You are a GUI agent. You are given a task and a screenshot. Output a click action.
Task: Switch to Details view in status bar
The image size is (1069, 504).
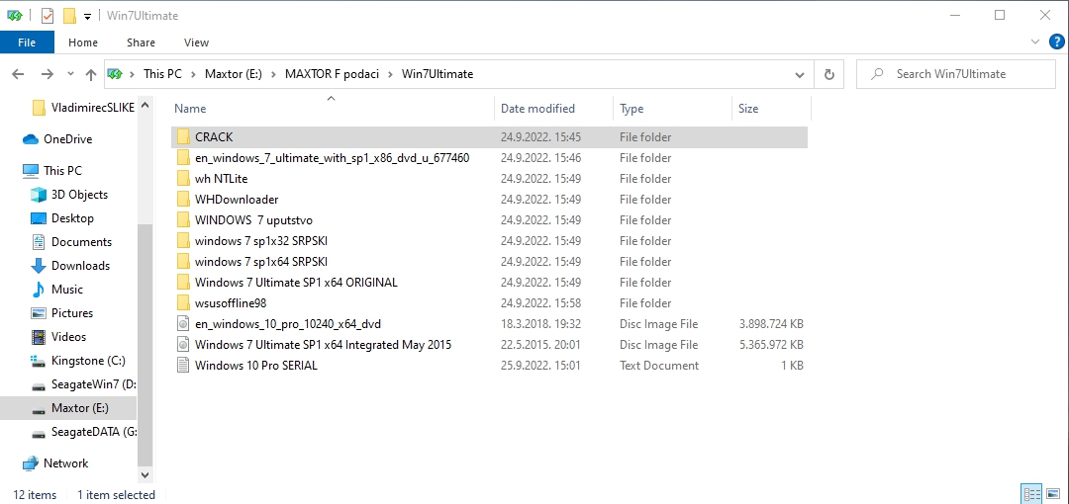[1031, 494]
